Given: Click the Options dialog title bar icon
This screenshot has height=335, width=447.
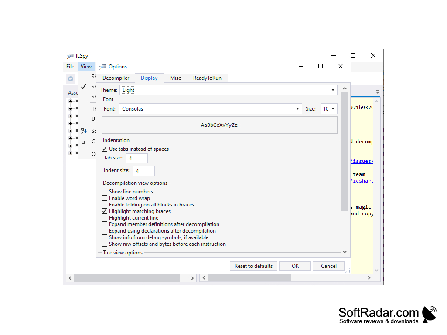Looking at the screenshot, I should [x=102, y=67].
